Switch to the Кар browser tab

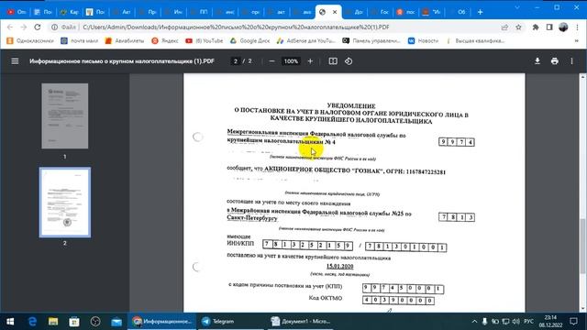[x=70, y=12]
